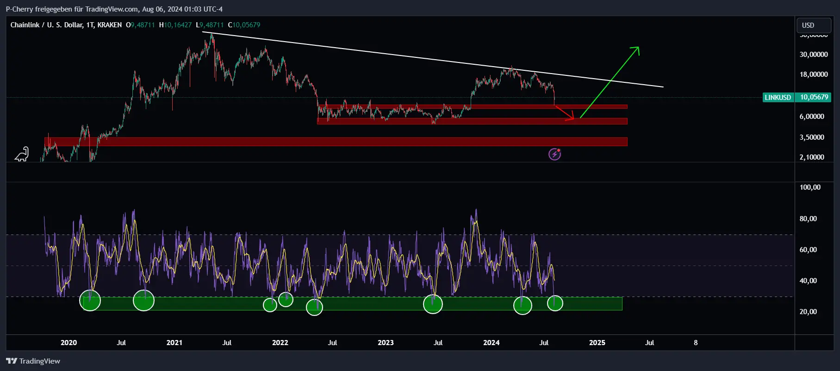
Task: Click the 40,00 RSI scale label
Action: (x=808, y=281)
